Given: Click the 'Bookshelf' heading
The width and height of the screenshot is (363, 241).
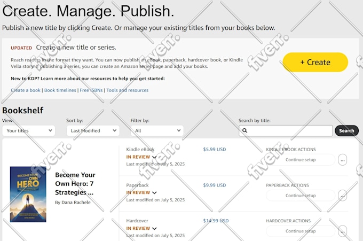Looking at the screenshot, I should [22, 110].
